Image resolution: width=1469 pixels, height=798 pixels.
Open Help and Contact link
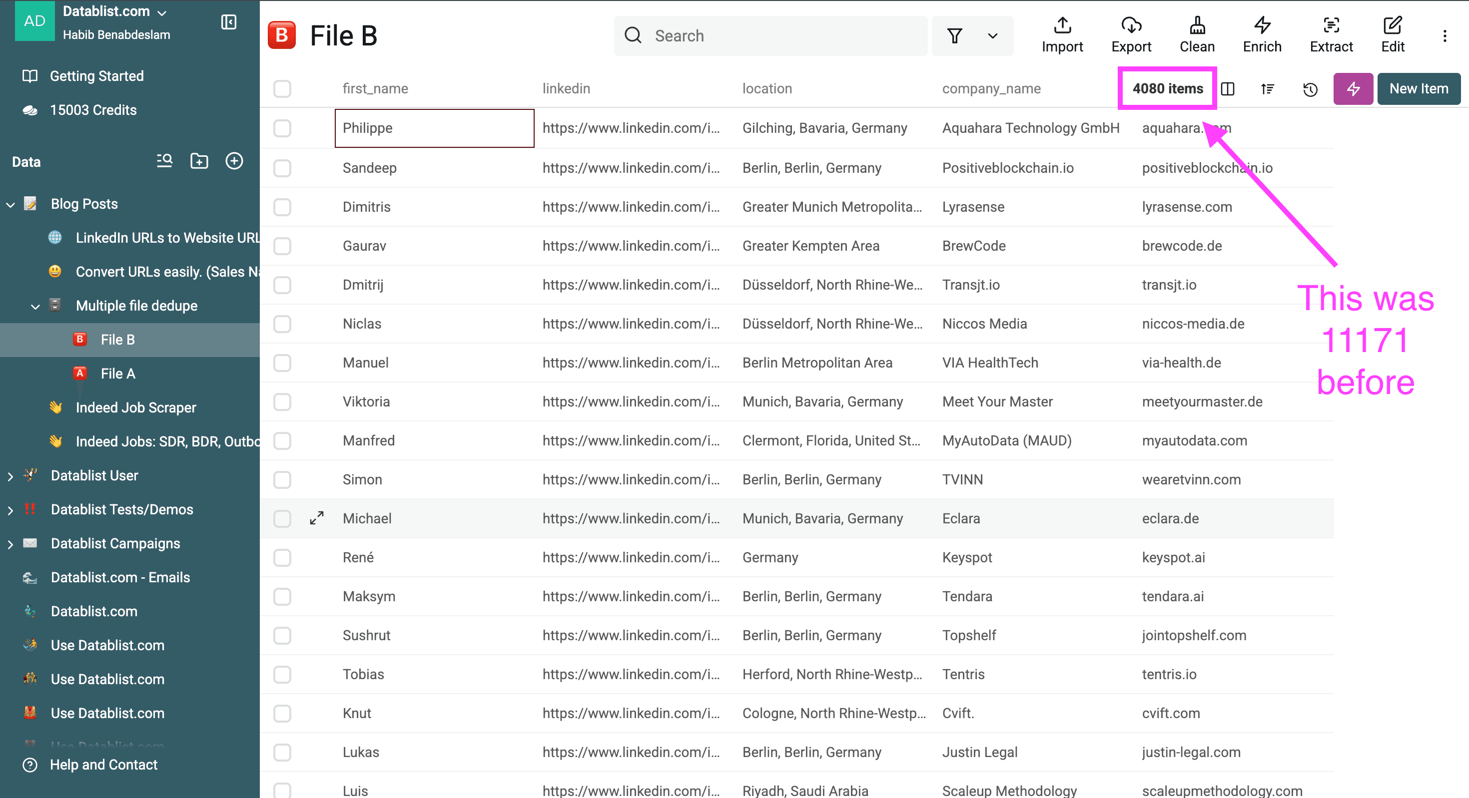pos(103,765)
